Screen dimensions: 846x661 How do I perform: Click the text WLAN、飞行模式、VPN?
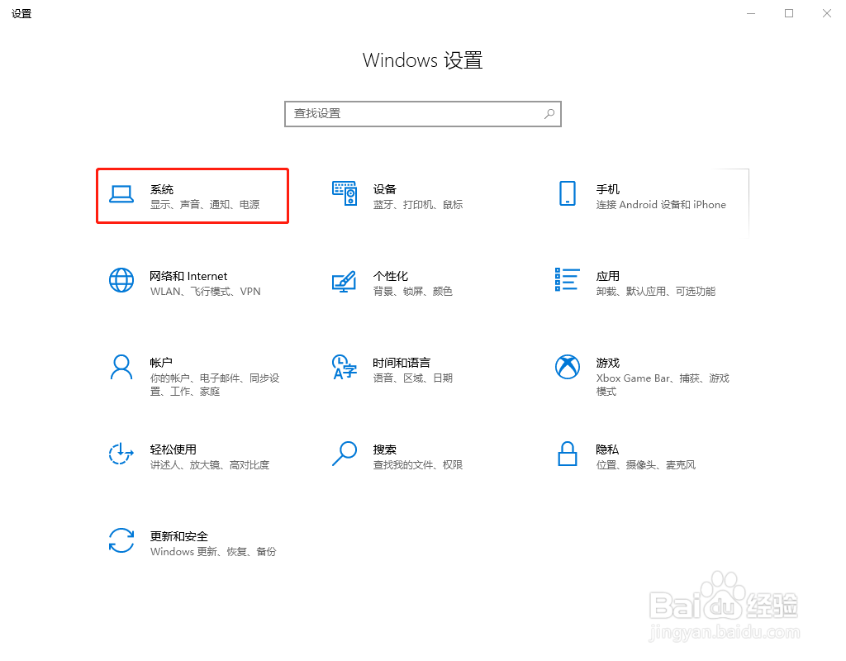point(206,292)
